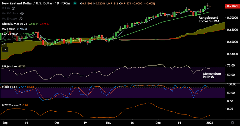Viewport: 240px width, 126px height.
Task: Click the Sep label on time axis
Action: tap(5, 123)
